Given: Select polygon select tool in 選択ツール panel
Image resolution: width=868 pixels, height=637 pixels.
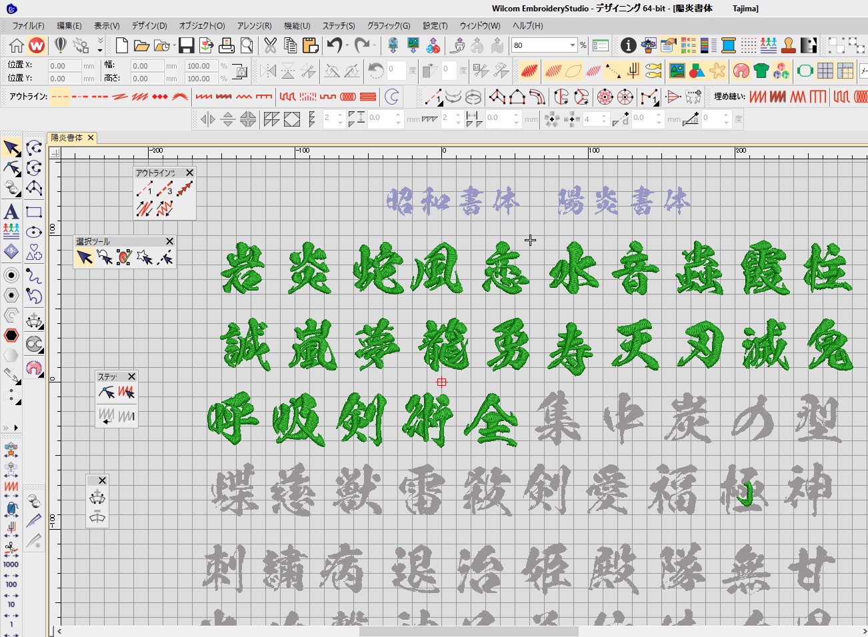Looking at the screenshot, I should (144, 257).
